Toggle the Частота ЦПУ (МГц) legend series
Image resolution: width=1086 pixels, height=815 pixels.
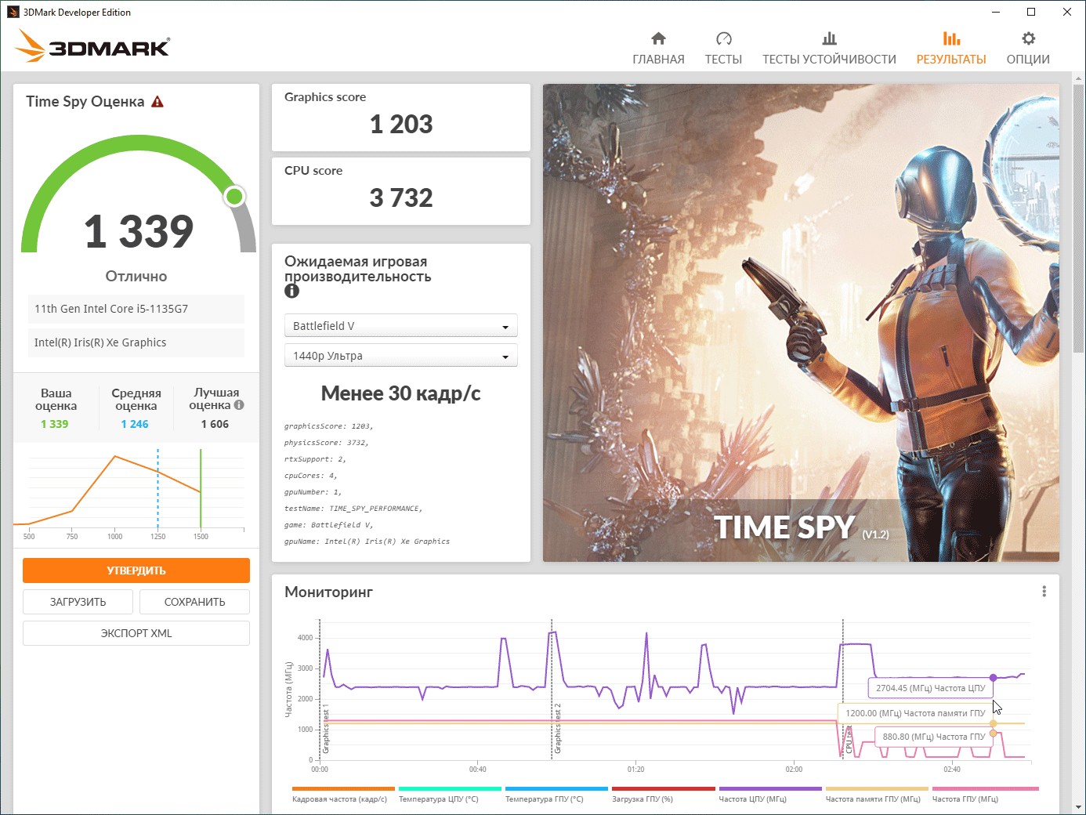[x=770, y=795]
